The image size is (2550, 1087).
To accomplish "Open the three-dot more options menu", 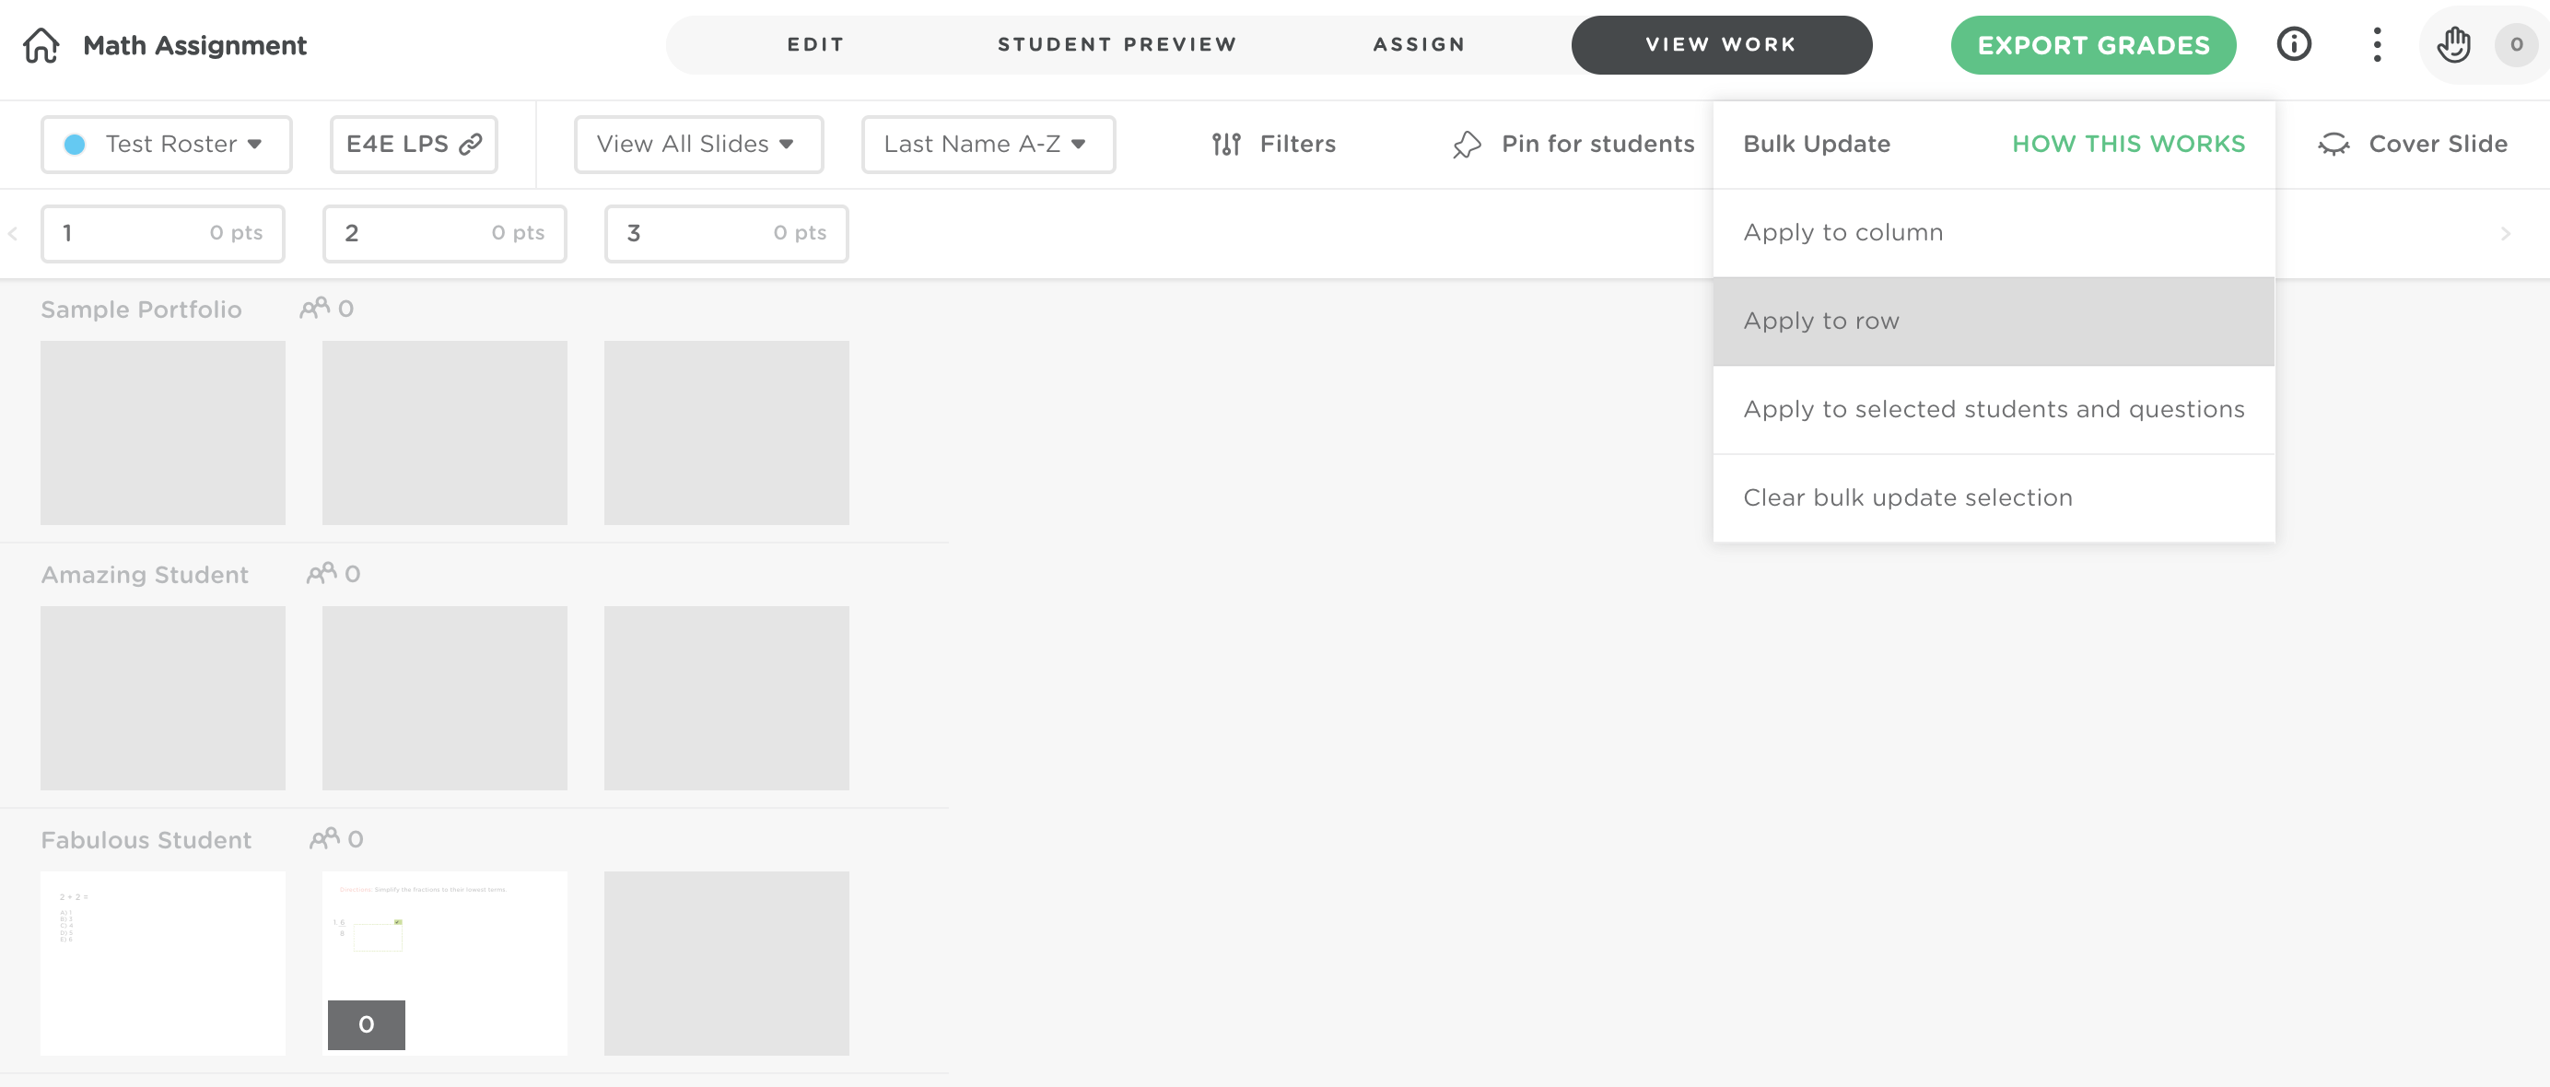I will tap(2376, 44).
